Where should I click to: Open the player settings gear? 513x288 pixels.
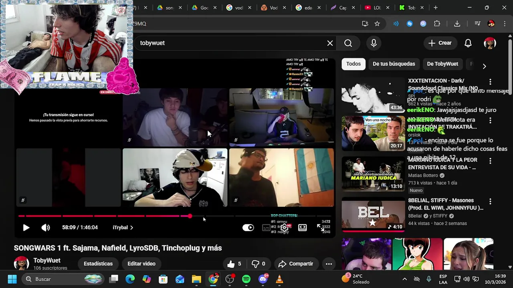click(284, 228)
